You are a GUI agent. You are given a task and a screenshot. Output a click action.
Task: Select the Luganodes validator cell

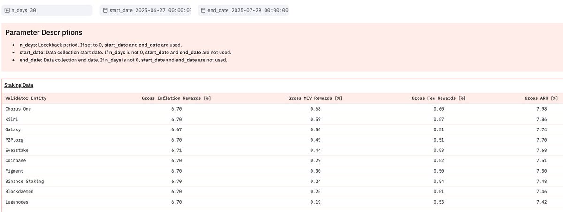point(17,202)
